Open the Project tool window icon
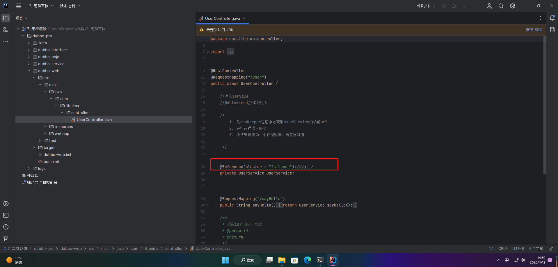 tap(6, 18)
